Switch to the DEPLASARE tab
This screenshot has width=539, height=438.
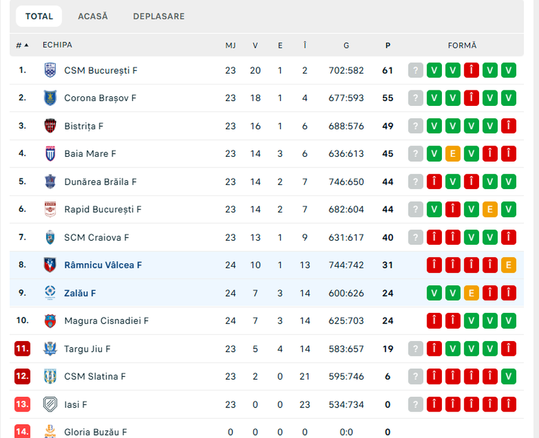159,16
